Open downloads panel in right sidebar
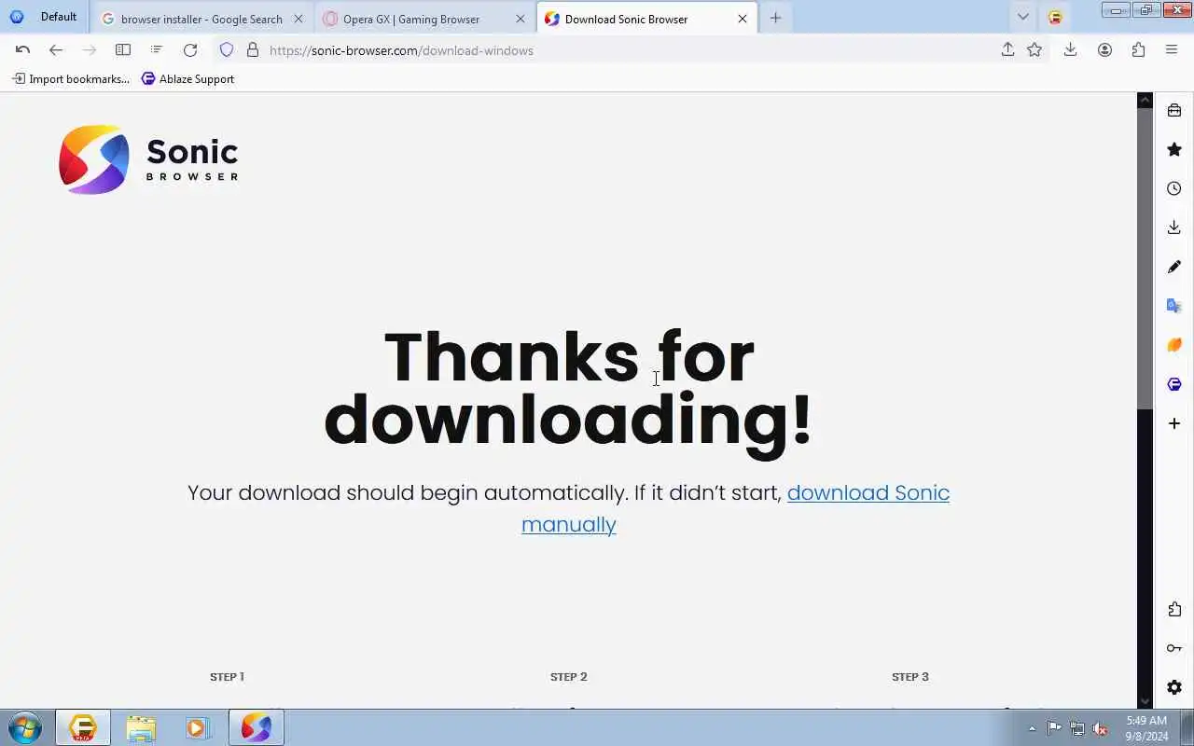 [1174, 228]
